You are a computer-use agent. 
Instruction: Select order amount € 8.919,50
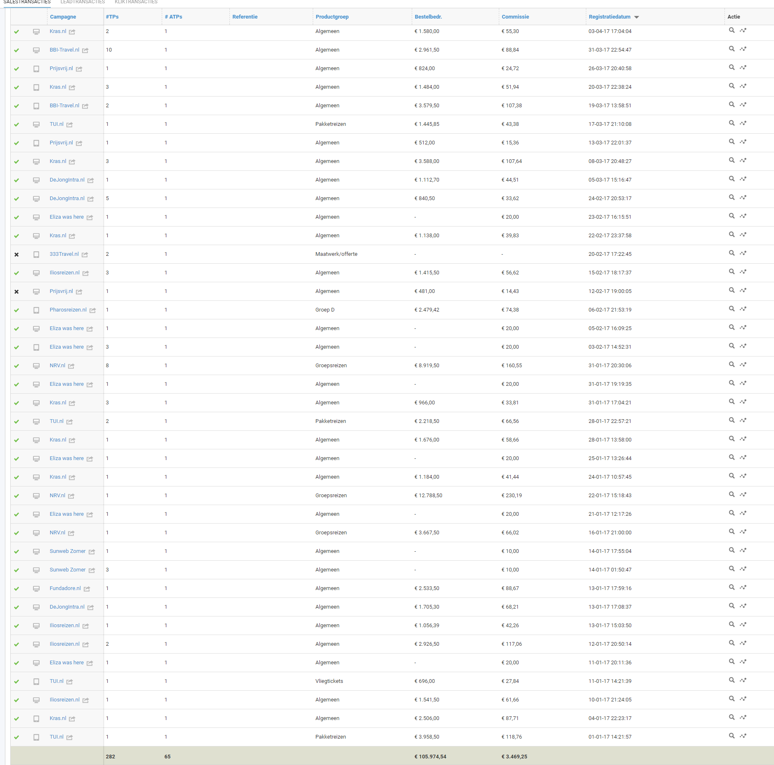(427, 366)
